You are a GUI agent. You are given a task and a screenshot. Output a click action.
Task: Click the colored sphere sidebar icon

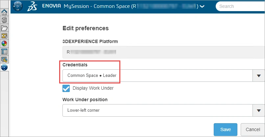point(5,44)
